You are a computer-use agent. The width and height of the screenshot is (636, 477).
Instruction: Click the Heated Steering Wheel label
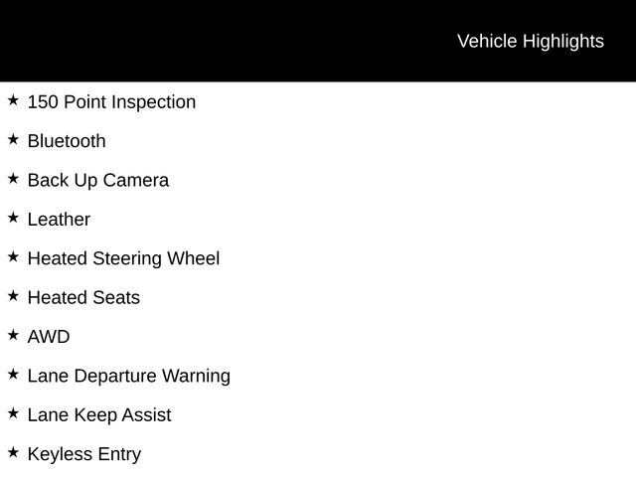(x=123, y=258)
